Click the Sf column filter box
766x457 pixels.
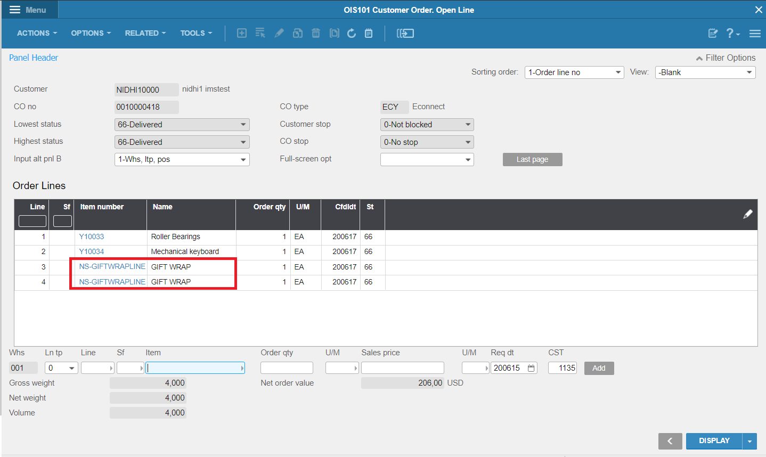point(63,221)
